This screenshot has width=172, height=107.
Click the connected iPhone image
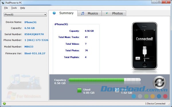pyautogui.click(x=144, y=45)
